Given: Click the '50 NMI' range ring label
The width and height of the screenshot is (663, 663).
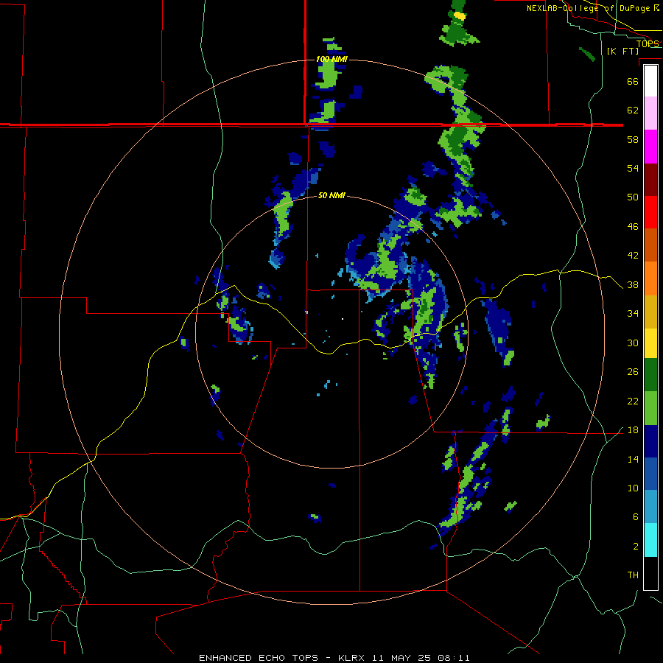Looking at the screenshot, I should [x=331, y=195].
